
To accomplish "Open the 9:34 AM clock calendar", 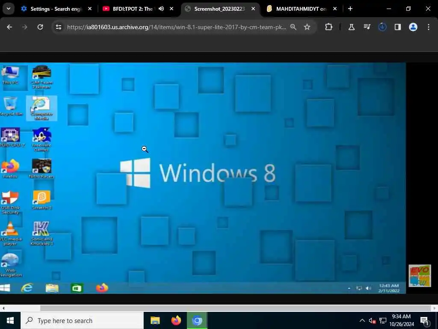I will (x=402, y=320).
